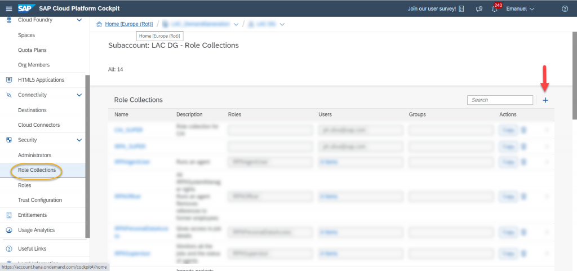Click the Description column header
577x271 pixels.
189,114
